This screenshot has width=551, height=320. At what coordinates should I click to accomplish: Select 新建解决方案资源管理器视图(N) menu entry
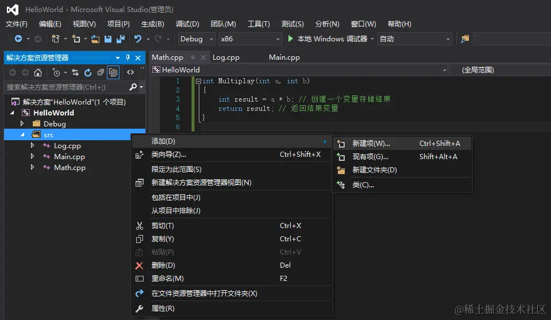point(232,183)
